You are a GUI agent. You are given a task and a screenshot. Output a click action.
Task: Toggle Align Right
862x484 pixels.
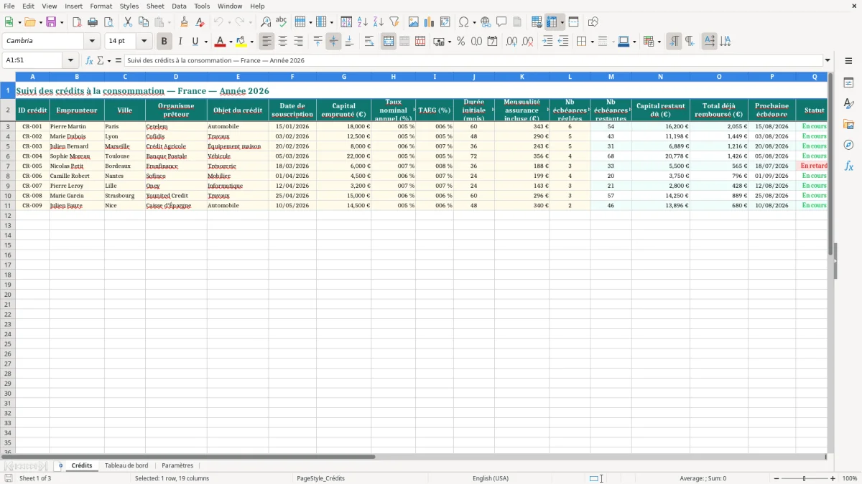pyautogui.click(x=298, y=42)
